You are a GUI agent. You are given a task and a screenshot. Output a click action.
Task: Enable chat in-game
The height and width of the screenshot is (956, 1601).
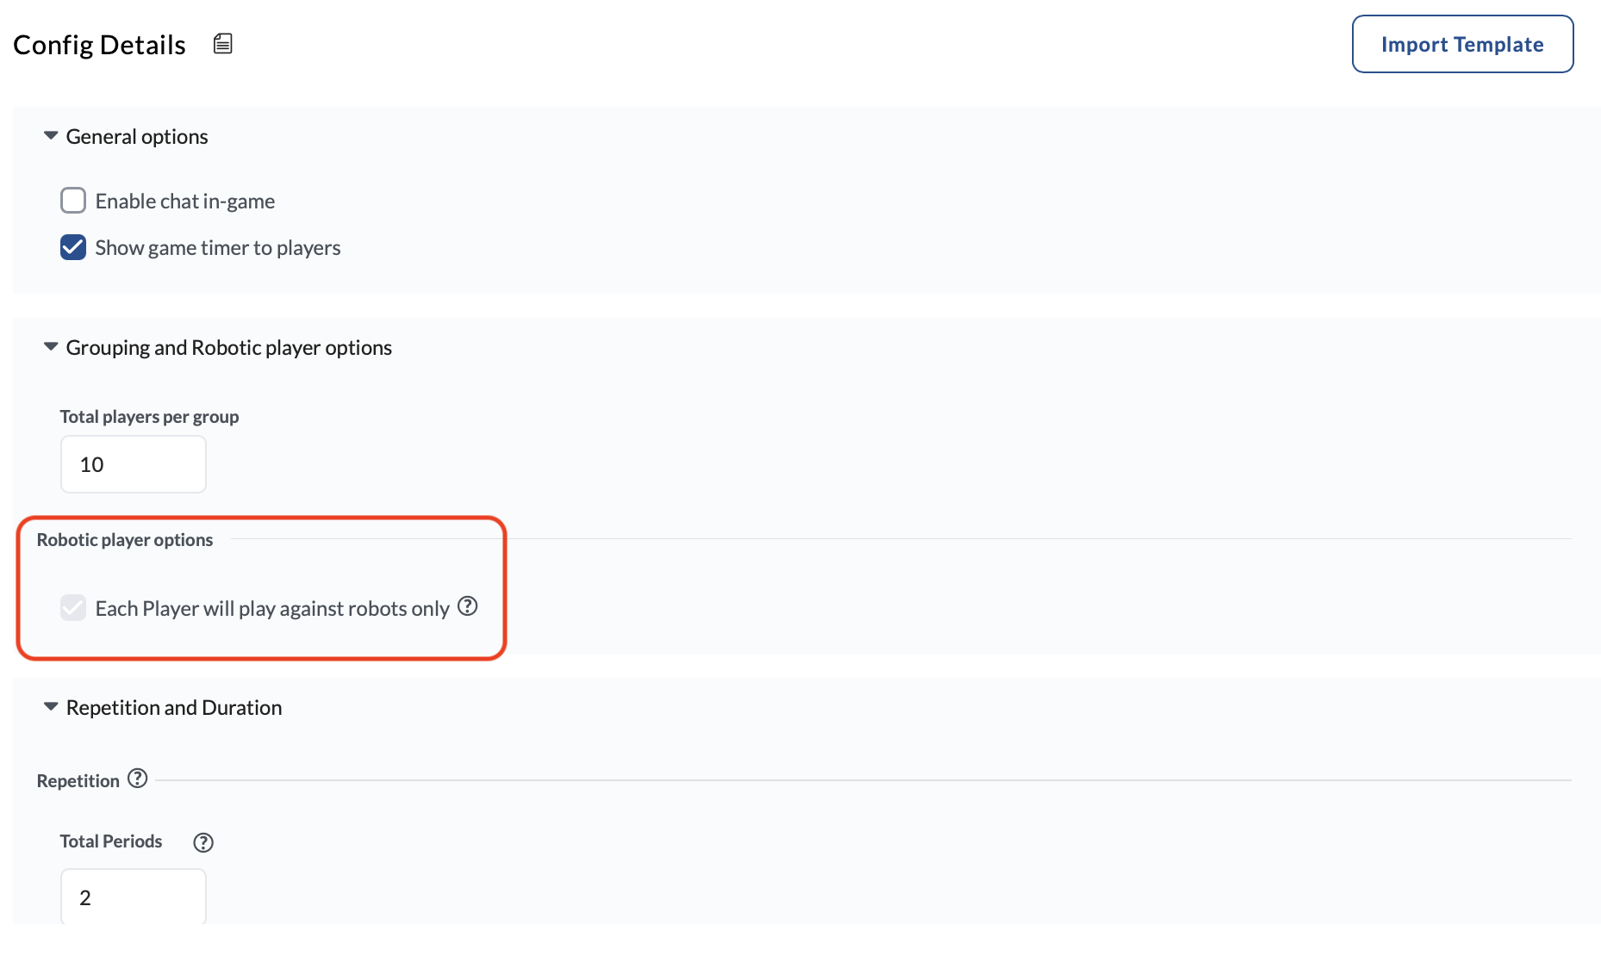pyautogui.click(x=73, y=200)
